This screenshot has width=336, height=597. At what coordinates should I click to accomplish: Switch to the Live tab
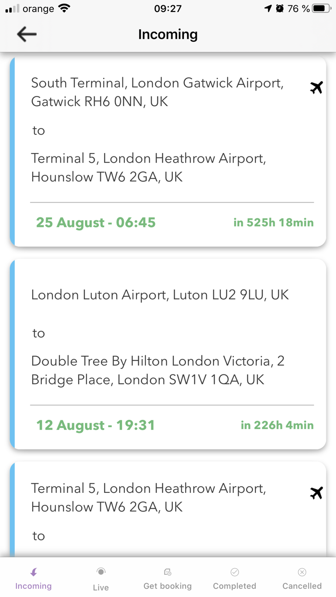pyautogui.click(x=100, y=578)
